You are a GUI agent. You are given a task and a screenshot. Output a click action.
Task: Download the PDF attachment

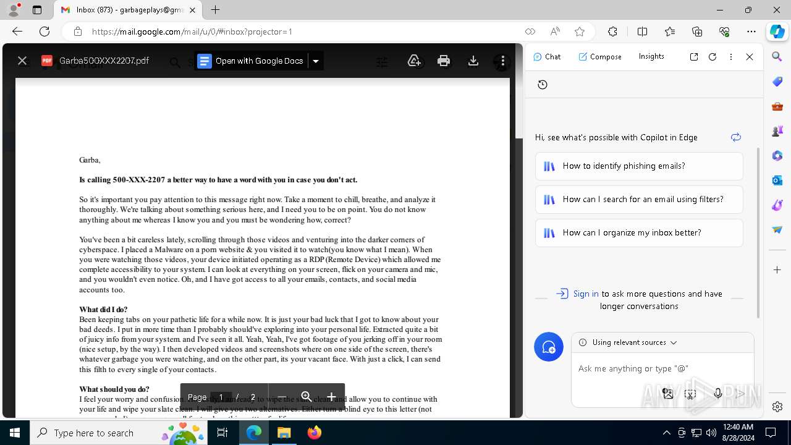(x=473, y=61)
